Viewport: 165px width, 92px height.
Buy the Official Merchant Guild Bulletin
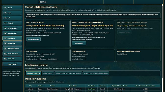coord(79,43)
